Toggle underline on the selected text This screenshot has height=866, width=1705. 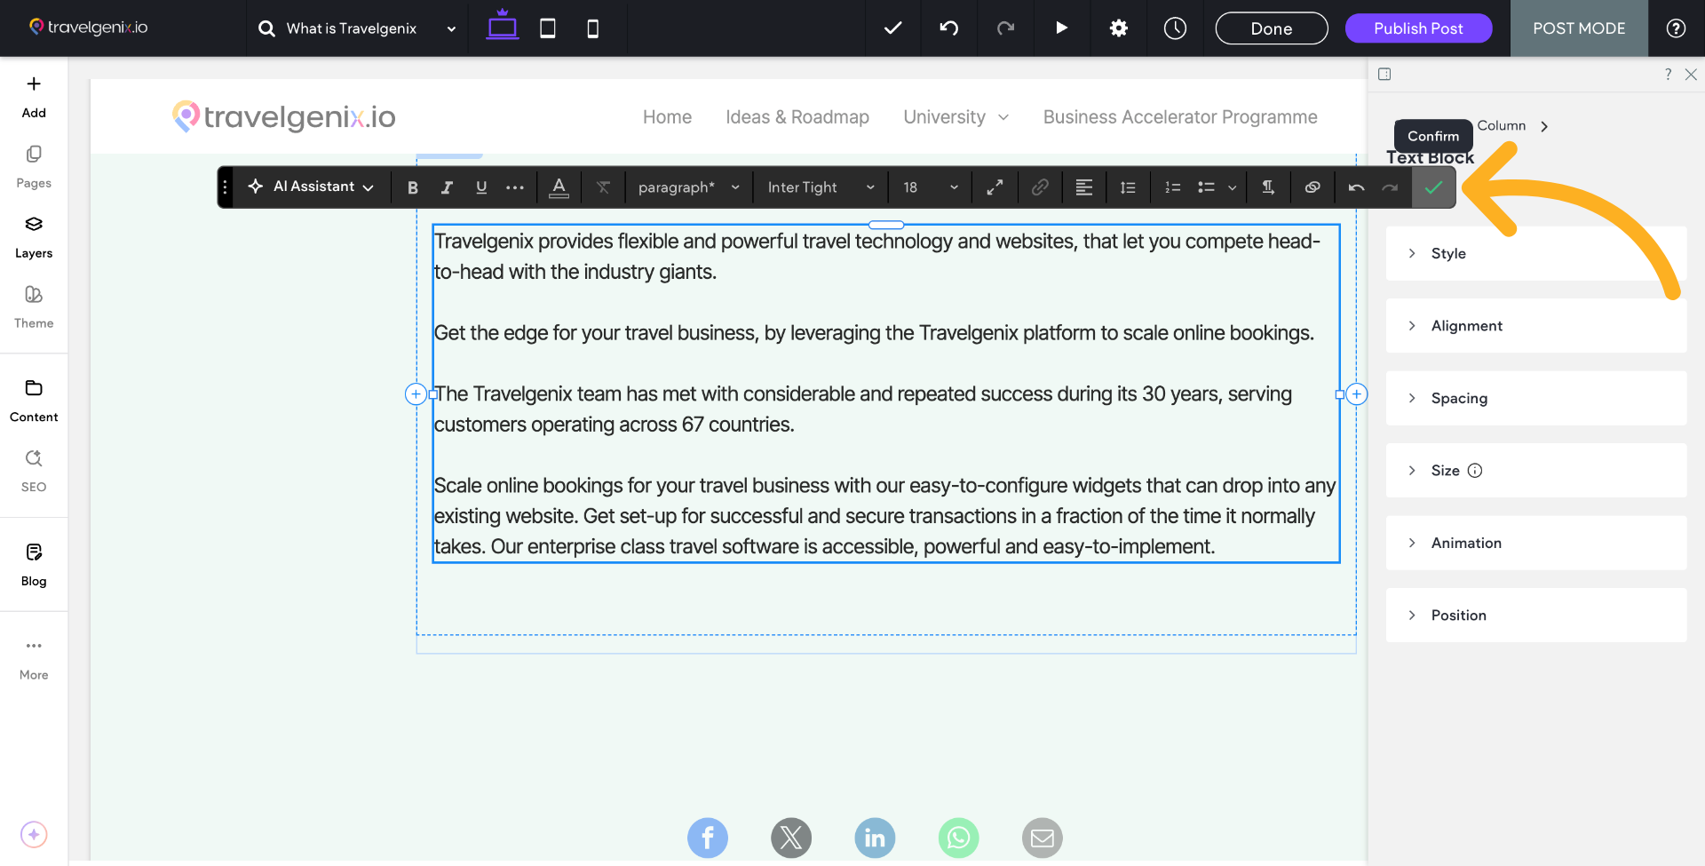click(x=481, y=187)
